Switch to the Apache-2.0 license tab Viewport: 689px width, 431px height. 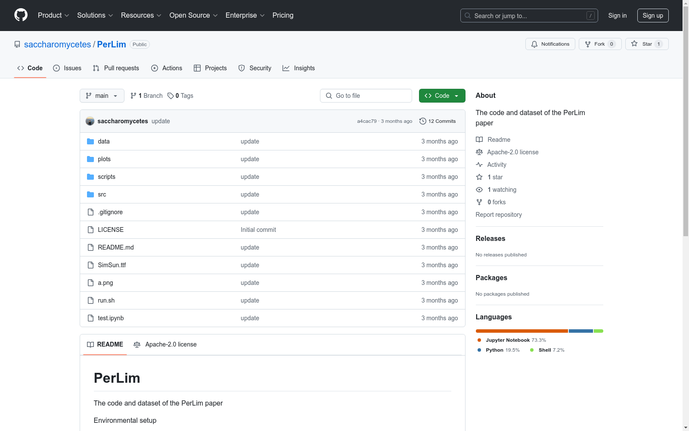[165, 344]
